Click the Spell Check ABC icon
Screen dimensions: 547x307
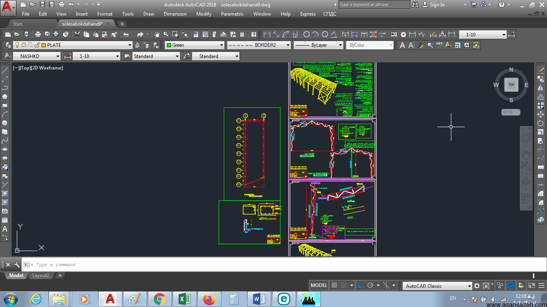[x=439, y=45]
